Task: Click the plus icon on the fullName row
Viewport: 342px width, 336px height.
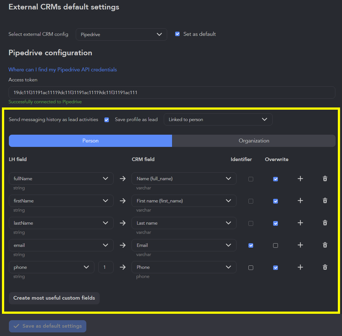Action: pos(300,179)
